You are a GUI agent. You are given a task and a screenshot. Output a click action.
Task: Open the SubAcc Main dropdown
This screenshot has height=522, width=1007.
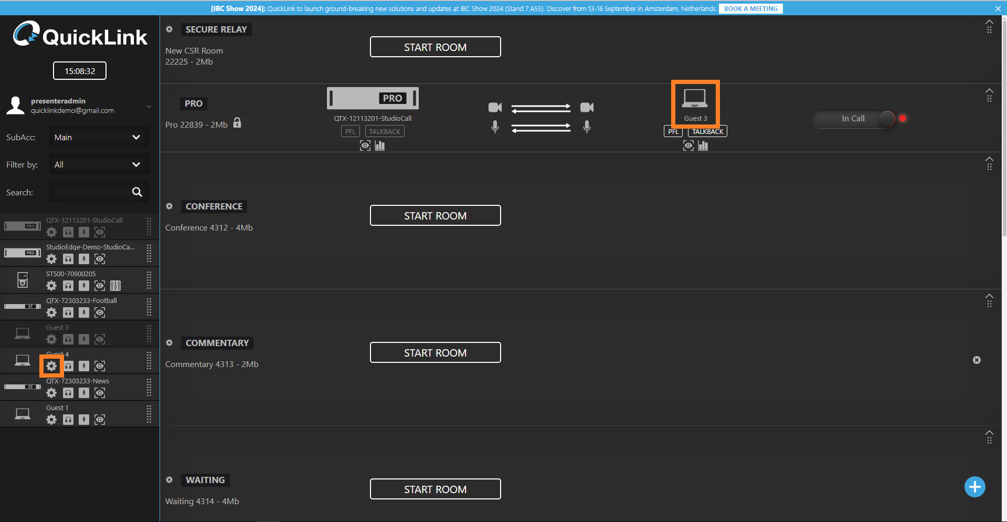(x=99, y=138)
